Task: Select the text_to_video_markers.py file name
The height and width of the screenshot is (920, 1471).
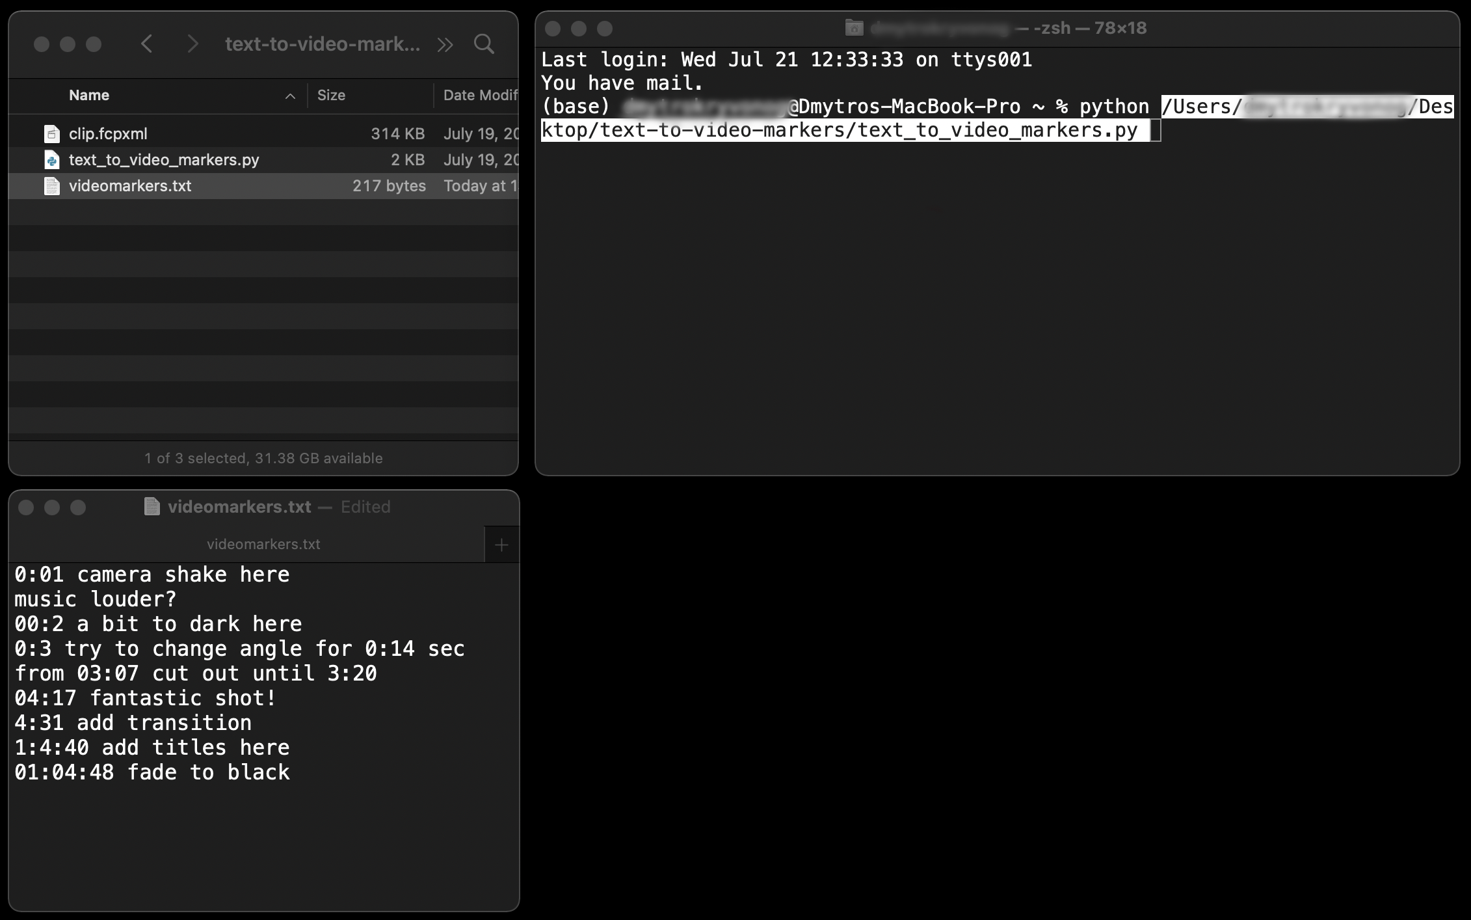Action: [164, 160]
